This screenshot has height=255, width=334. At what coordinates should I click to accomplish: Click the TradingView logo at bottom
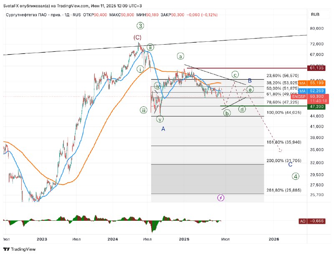click(19, 249)
